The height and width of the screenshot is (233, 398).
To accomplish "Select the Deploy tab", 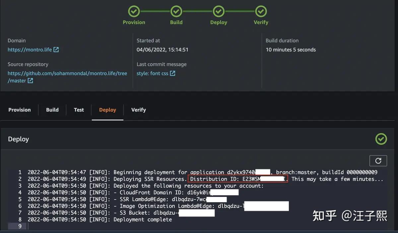I will 107,110.
